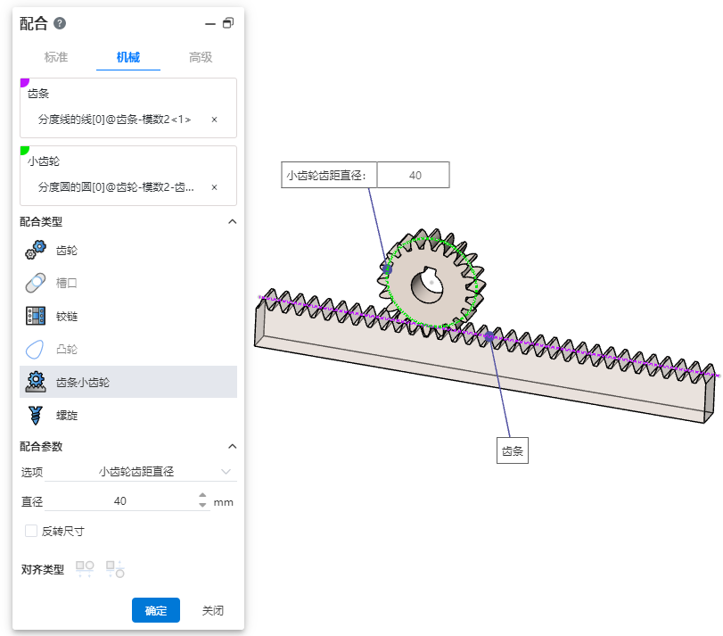723x636 pixels.
Task: Select the second 对齐类型 alignment icon
Action: click(x=115, y=568)
